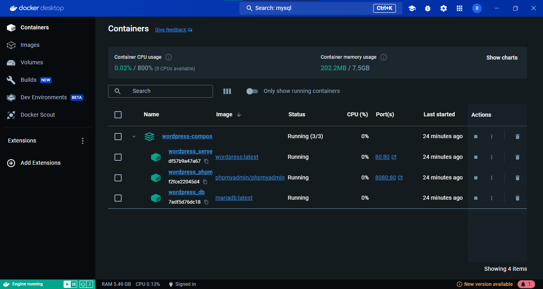Click the Docker whale logo in title bar
The height and width of the screenshot is (289, 543).
click(x=14, y=8)
